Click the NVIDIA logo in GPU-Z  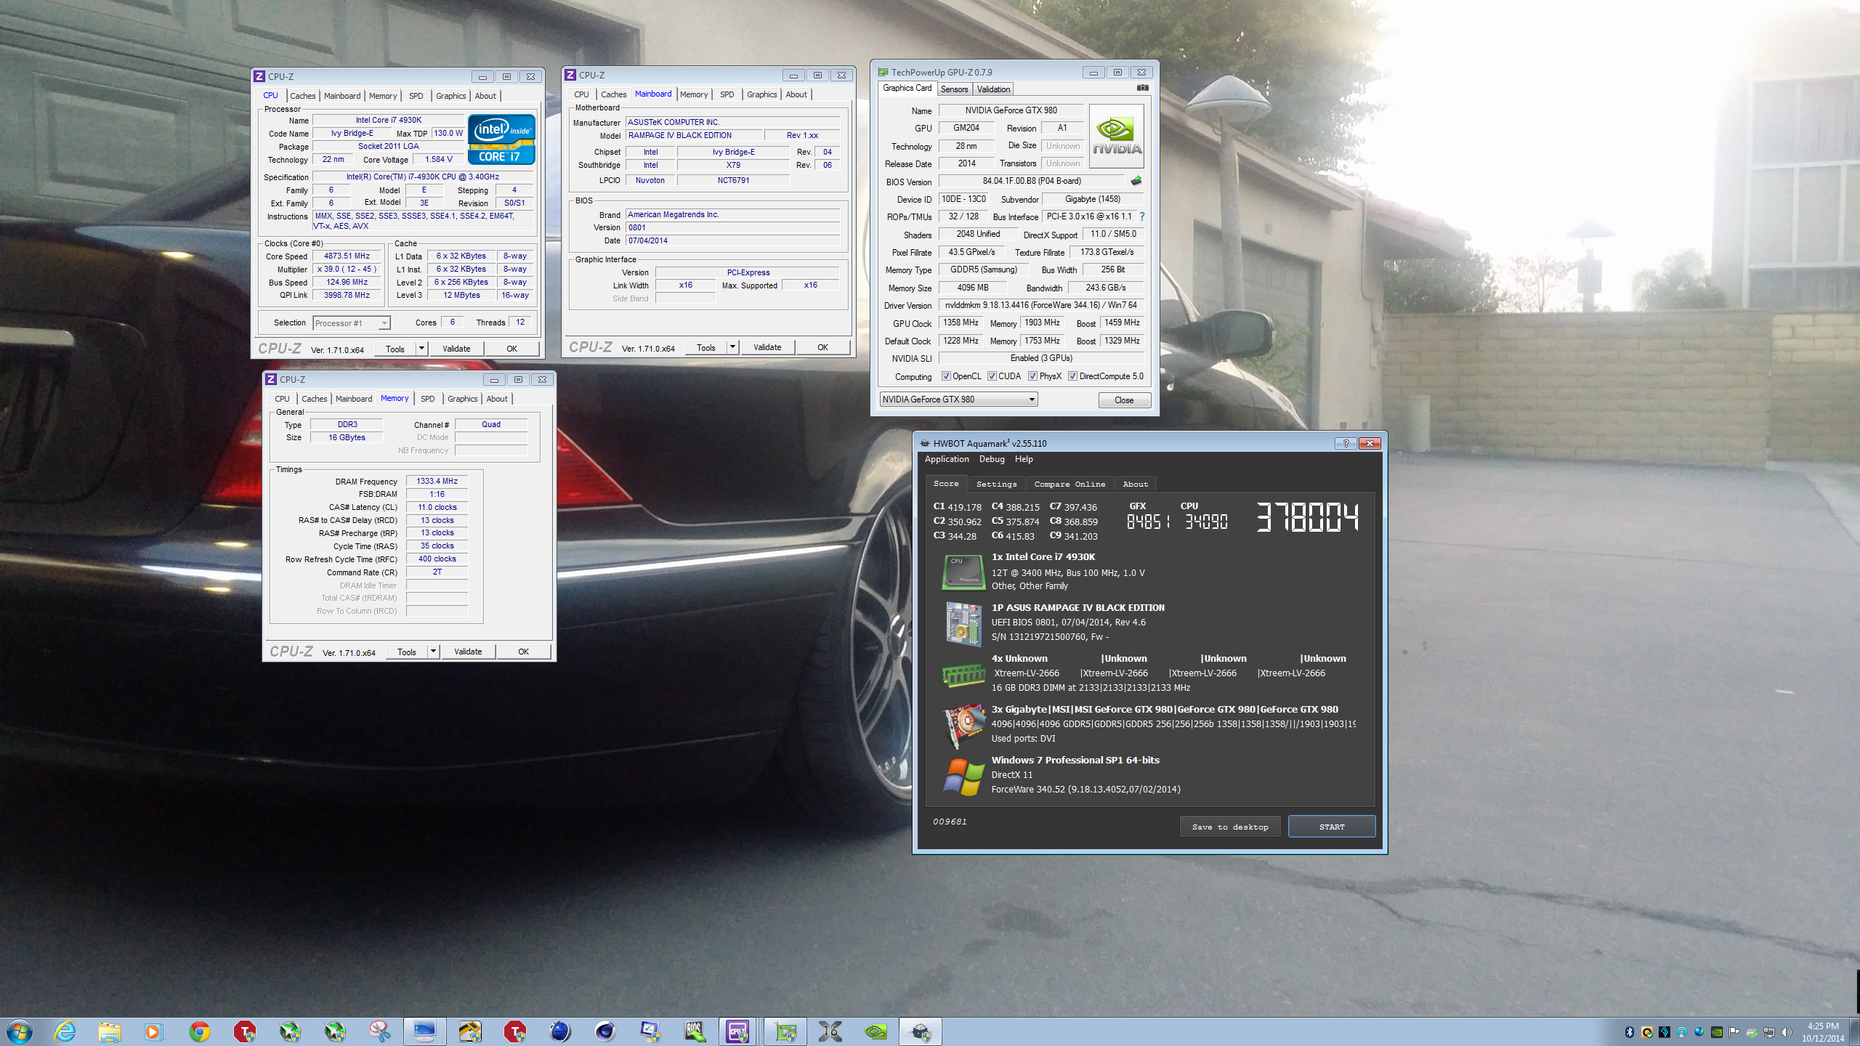pyautogui.click(x=1117, y=137)
